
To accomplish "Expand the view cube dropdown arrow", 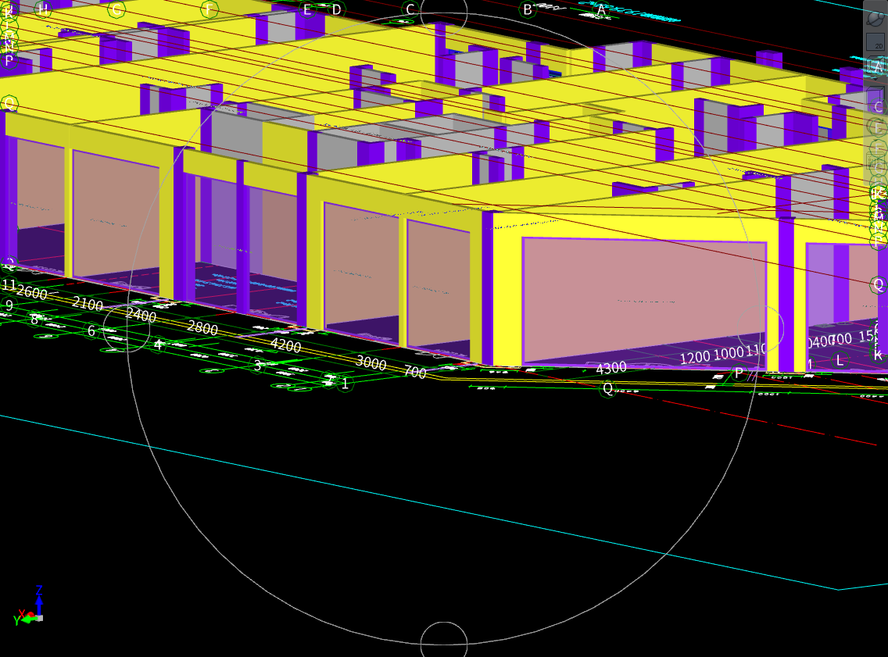I will tap(875, 77).
